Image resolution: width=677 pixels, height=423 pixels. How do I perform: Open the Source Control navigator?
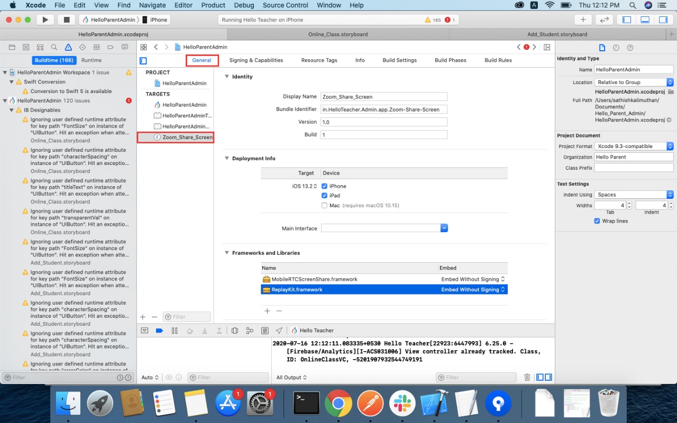[26, 47]
